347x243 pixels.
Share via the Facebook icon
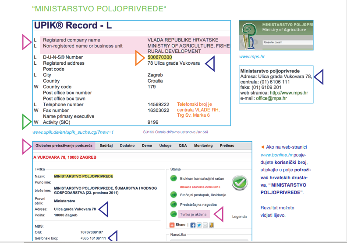tap(193, 225)
